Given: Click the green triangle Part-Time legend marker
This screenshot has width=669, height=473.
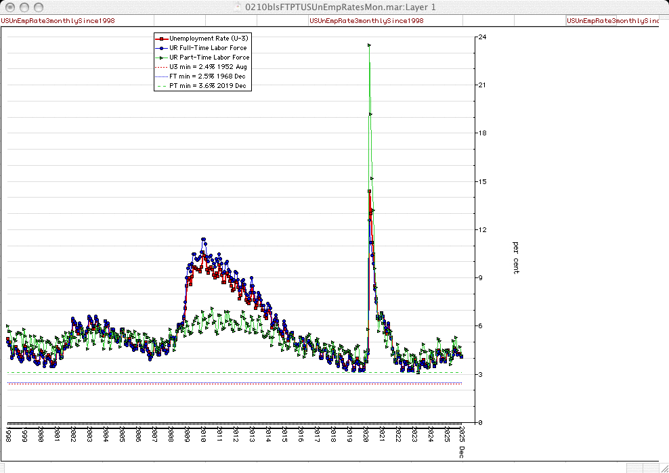Looking at the screenshot, I should 162,58.
